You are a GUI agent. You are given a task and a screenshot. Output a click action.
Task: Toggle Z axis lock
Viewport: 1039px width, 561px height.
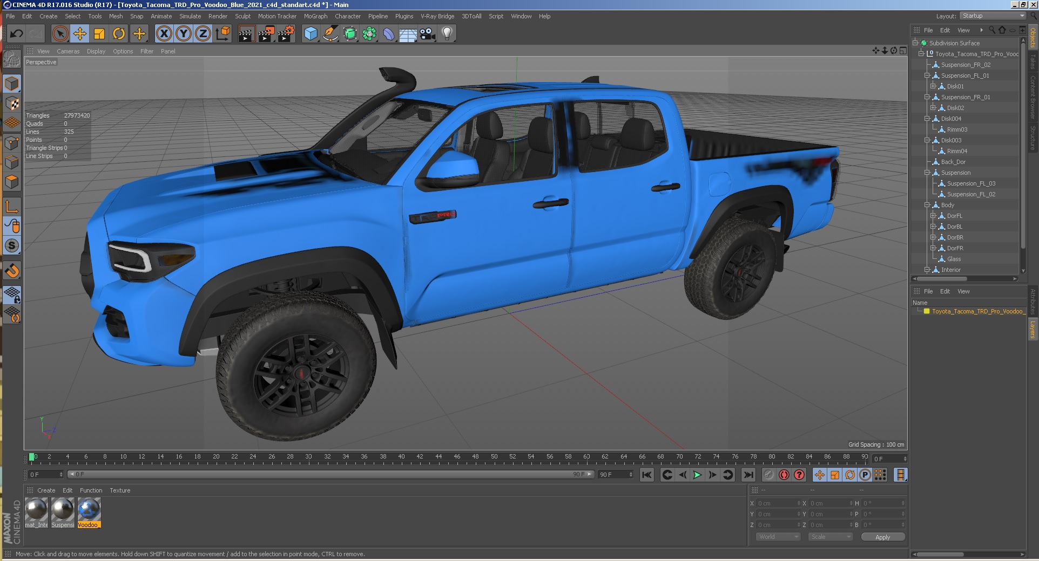point(203,34)
